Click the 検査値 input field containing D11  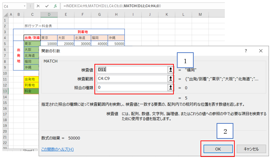131,70
